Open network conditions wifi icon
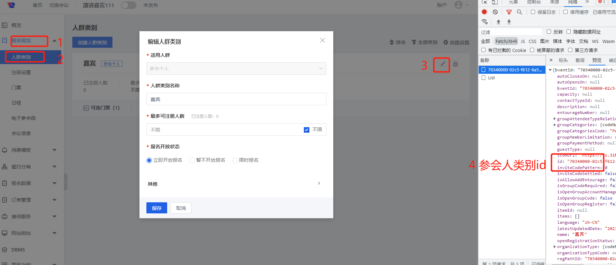This screenshot has width=616, height=265. tap(484, 22)
